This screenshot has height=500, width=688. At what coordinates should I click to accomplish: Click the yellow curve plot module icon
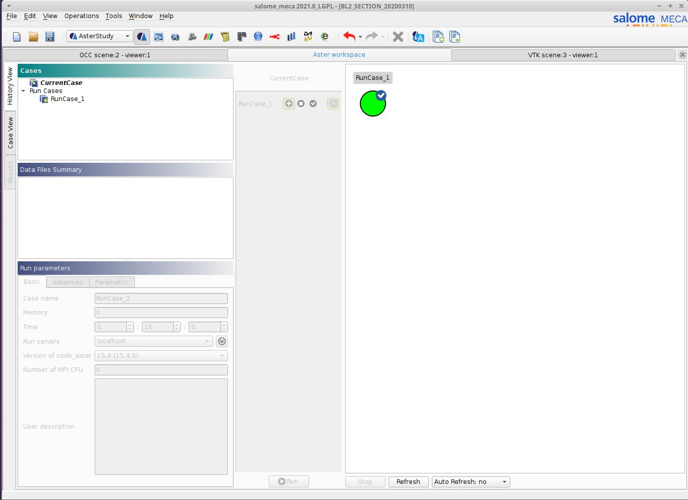pyautogui.click(x=308, y=37)
